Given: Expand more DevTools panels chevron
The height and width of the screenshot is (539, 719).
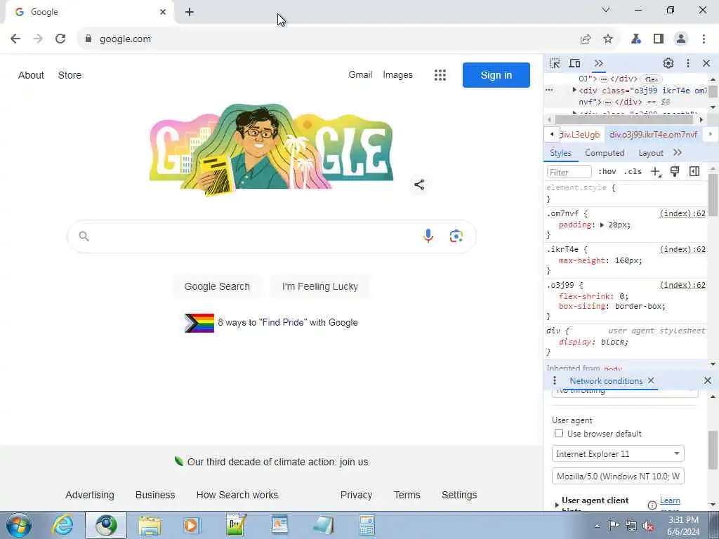Looking at the screenshot, I should pos(598,63).
